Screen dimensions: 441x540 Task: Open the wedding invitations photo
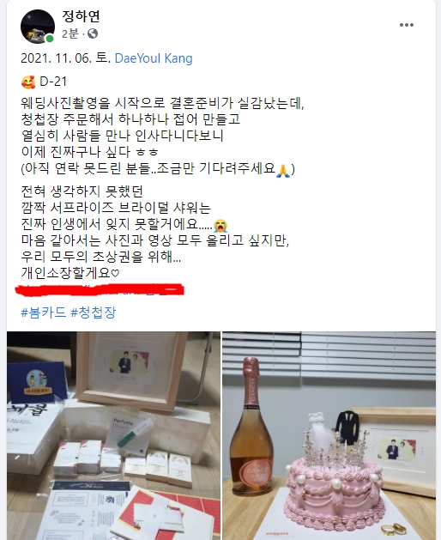pos(113,435)
